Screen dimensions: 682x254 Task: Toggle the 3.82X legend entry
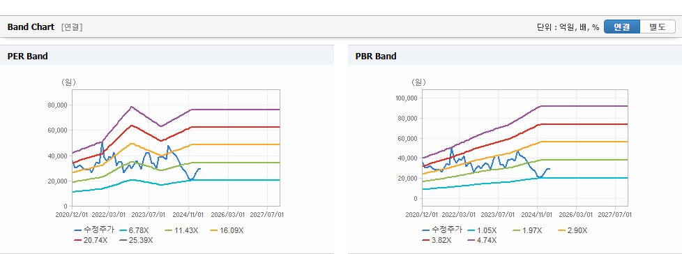click(437, 239)
